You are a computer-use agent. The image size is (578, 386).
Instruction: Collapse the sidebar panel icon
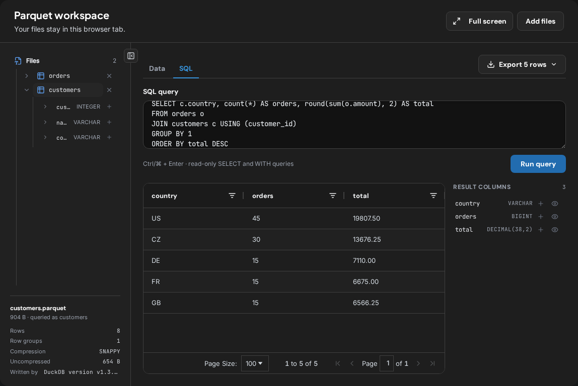[131, 56]
